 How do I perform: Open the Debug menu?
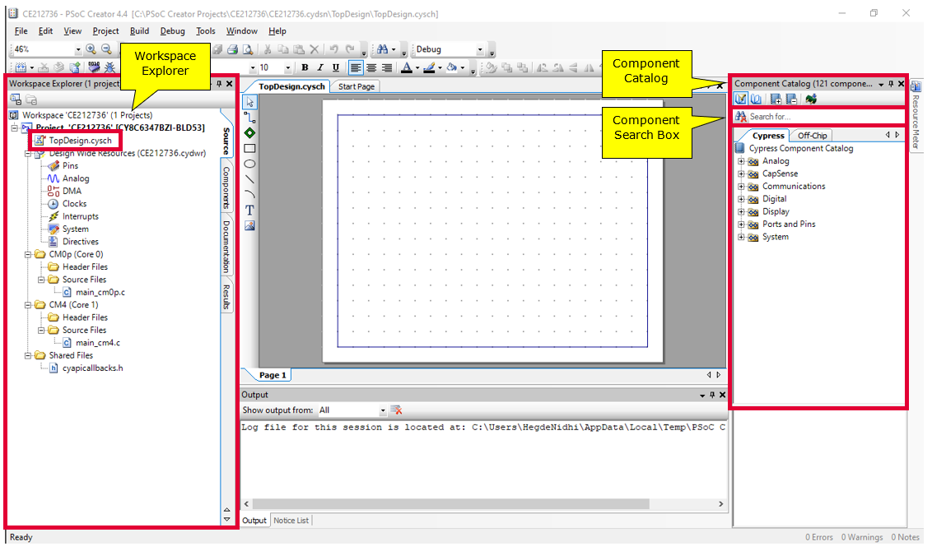[172, 31]
